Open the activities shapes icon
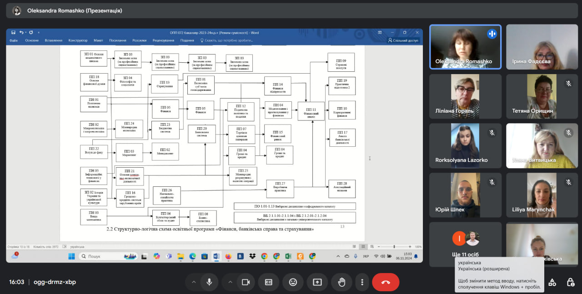The image size is (582, 294). [x=552, y=282]
